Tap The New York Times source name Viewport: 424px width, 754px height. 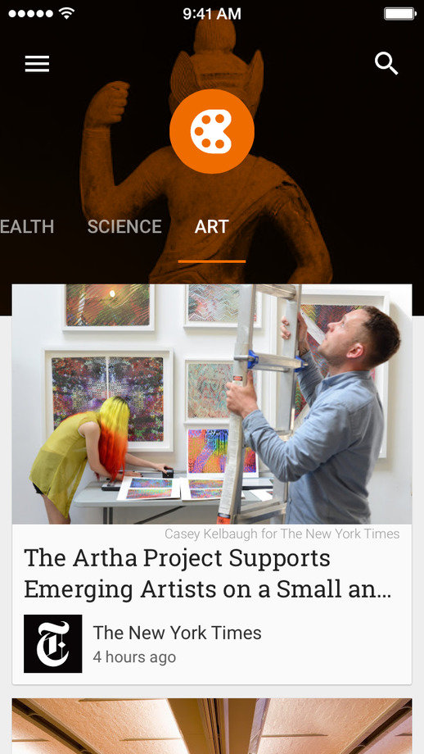(x=177, y=633)
